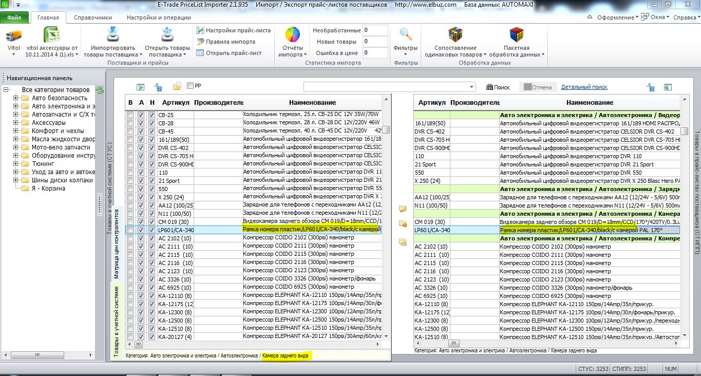
Task: Switch to Главная ribbon tab
Action: [48, 17]
